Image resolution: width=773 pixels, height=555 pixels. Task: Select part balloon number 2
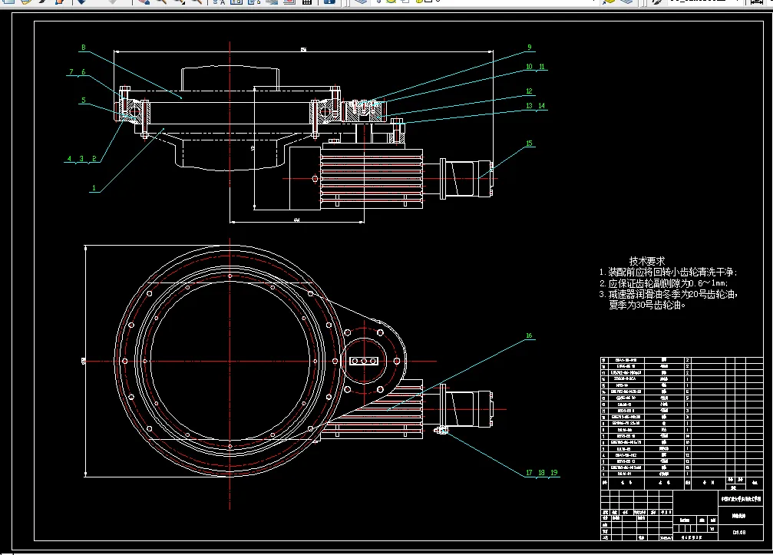point(94,159)
